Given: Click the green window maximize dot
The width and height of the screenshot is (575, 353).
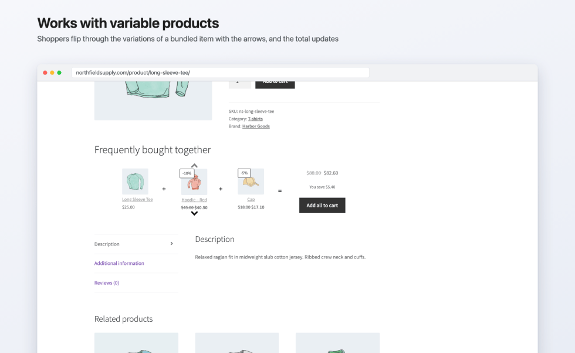Looking at the screenshot, I should (59, 73).
